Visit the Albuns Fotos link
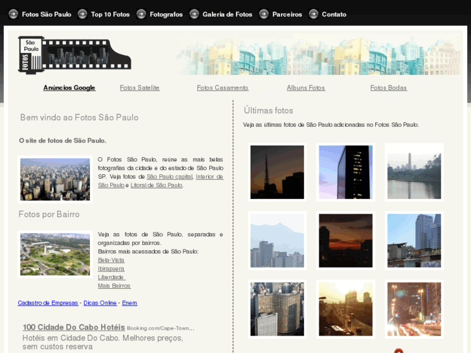This screenshot has height=353, width=471. click(x=306, y=87)
